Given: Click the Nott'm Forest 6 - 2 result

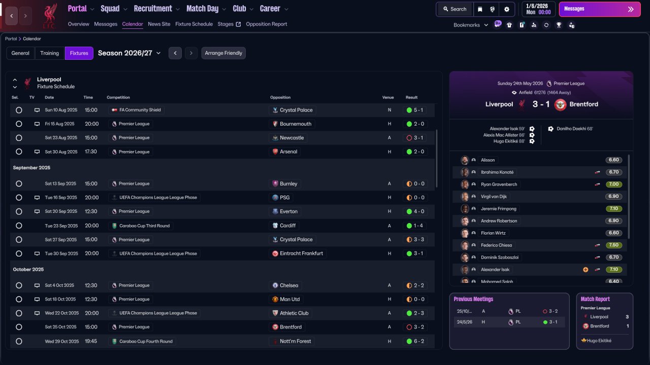Looking at the screenshot, I should coord(415,341).
